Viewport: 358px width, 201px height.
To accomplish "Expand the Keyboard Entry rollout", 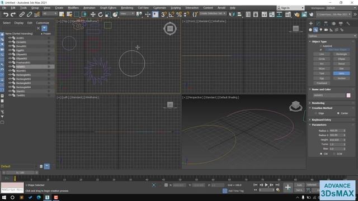I will (321, 119).
